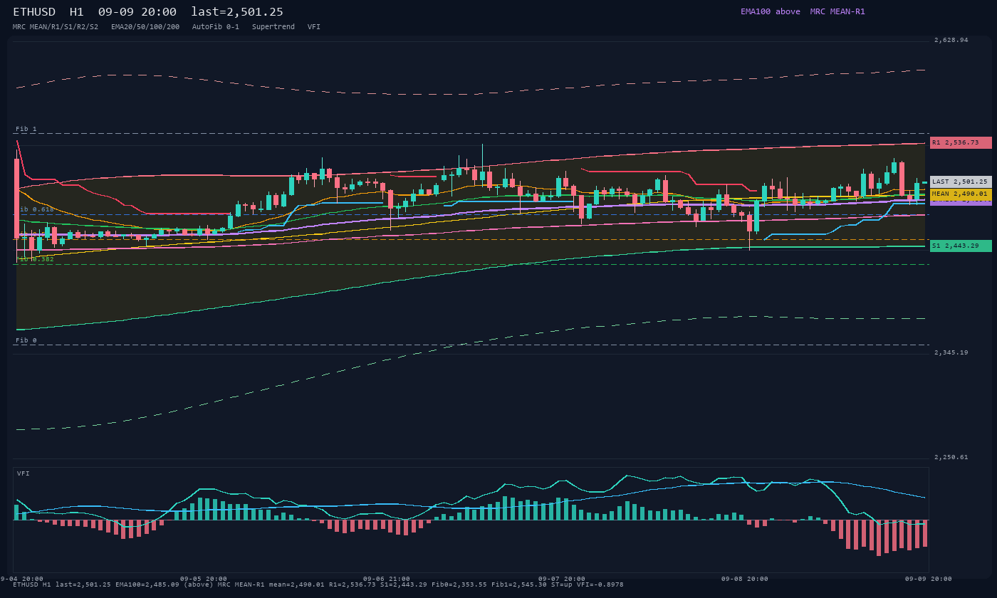Click the VFI panel title
The image size is (997, 598).
pyautogui.click(x=24, y=473)
